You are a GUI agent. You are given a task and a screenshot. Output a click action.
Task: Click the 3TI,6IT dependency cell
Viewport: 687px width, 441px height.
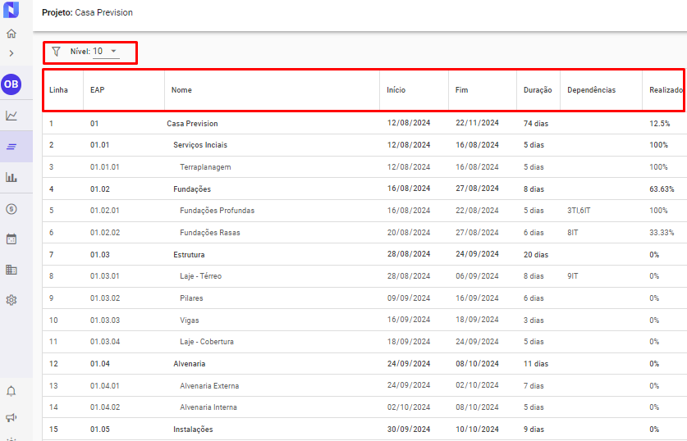(579, 211)
